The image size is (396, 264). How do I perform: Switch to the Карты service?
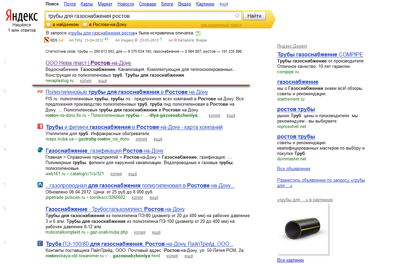click(x=87, y=4)
